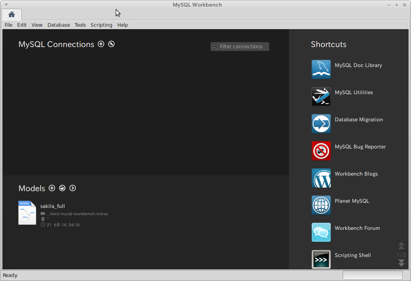
Task: Launch the Scripting Shell icon
Action: [x=321, y=259]
